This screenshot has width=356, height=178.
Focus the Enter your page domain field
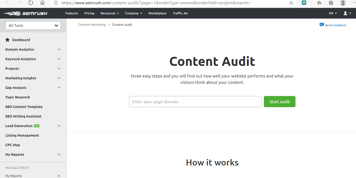tap(195, 102)
